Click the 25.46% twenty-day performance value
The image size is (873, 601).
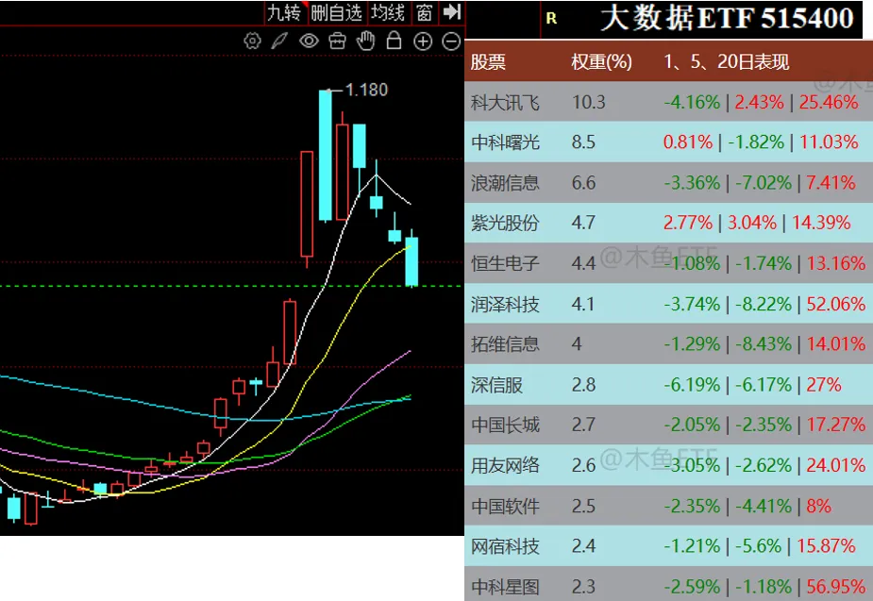click(829, 103)
